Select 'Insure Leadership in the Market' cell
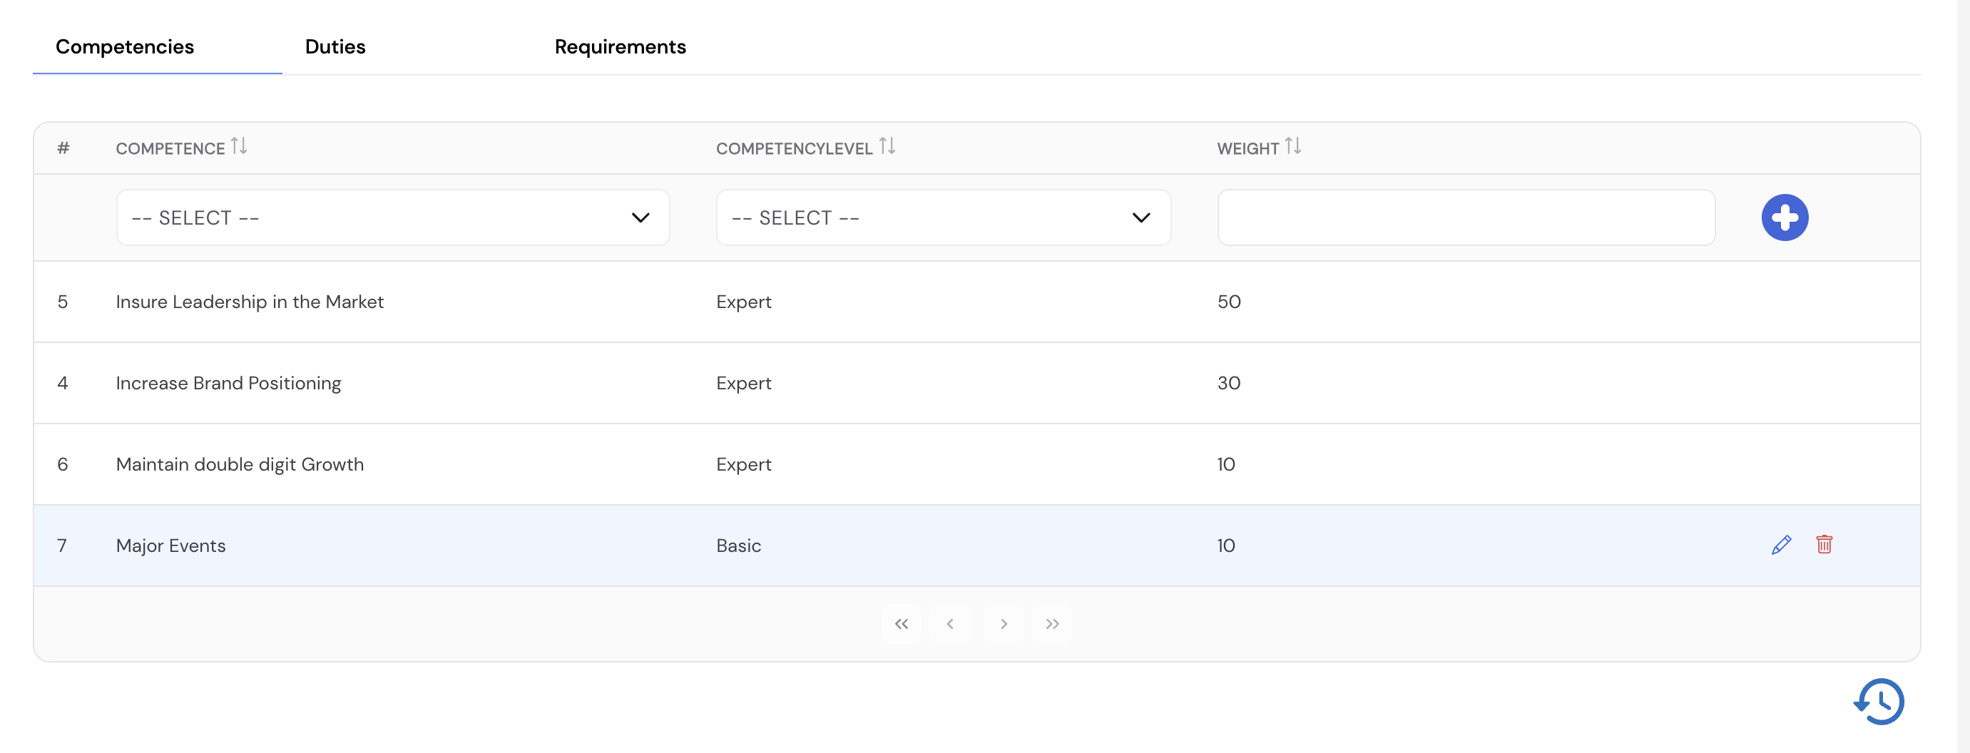This screenshot has height=753, width=1970. 250,302
